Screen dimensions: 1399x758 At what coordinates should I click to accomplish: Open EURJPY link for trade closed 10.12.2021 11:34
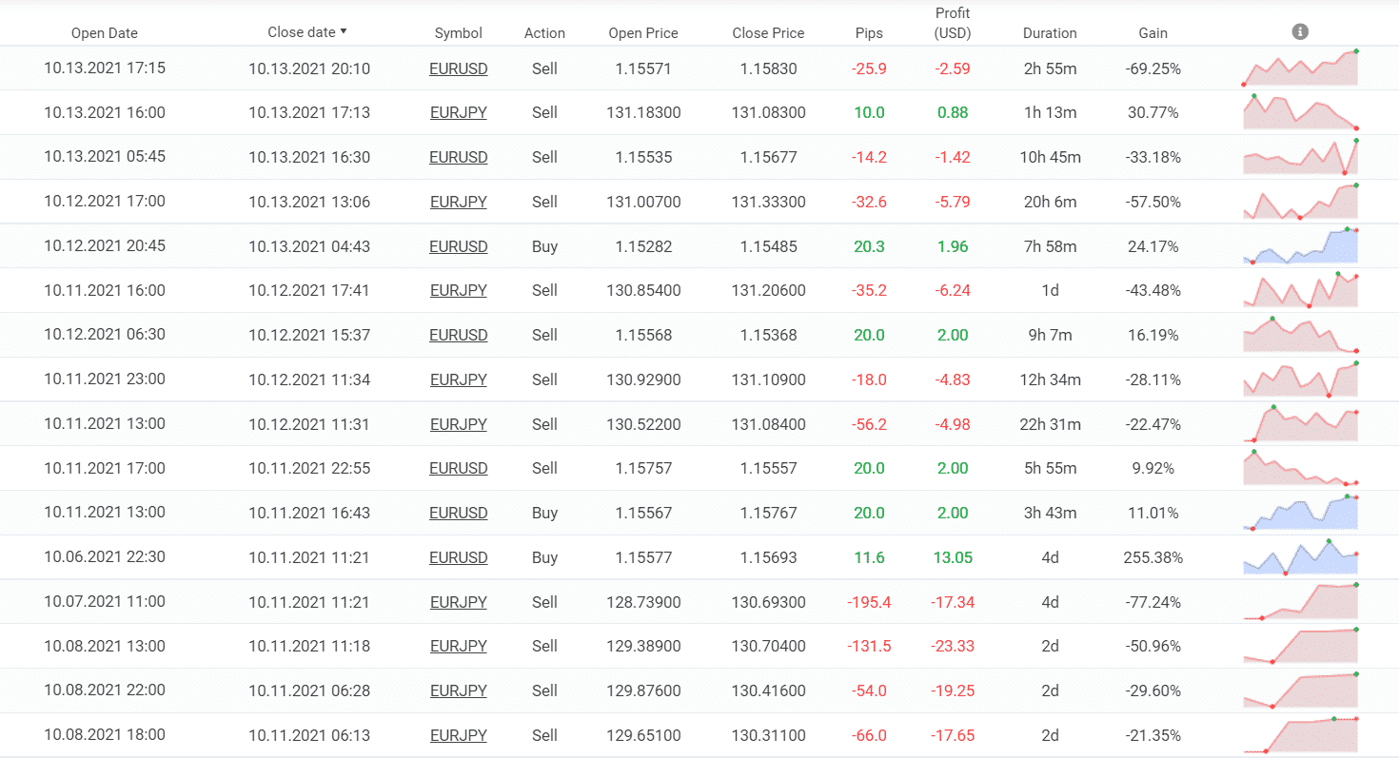pos(459,379)
